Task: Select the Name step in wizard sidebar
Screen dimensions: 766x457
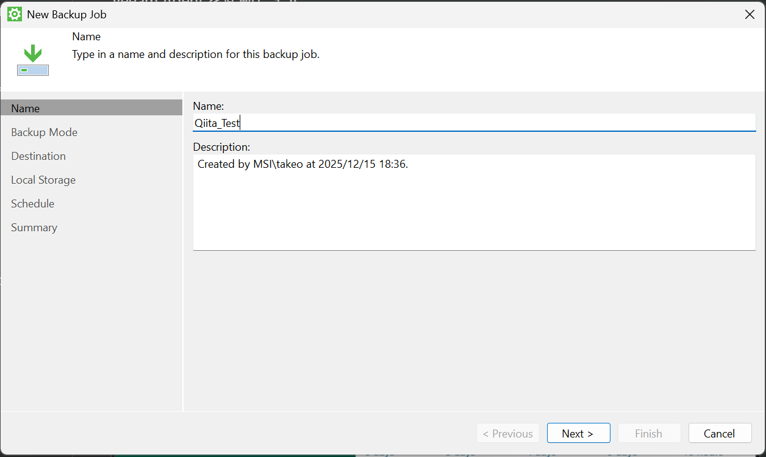Action: [x=91, y=108]
